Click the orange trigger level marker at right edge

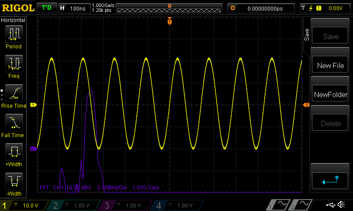(306, 105)
